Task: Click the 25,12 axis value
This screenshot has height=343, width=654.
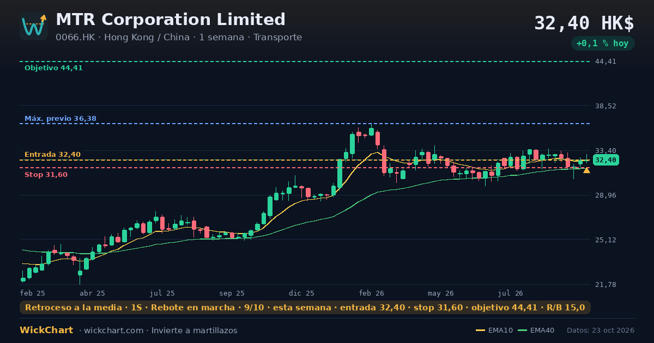Action: coord(606,240)
